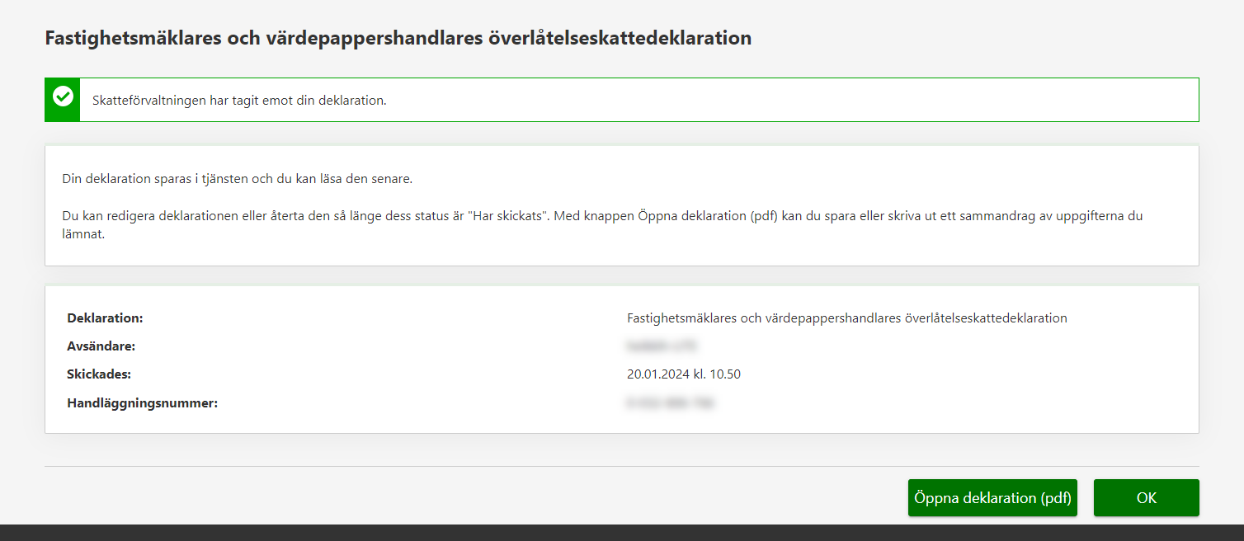Click the 'Skickades:' label
Viewport: 1244px width, 541px height.
[99, 374]
